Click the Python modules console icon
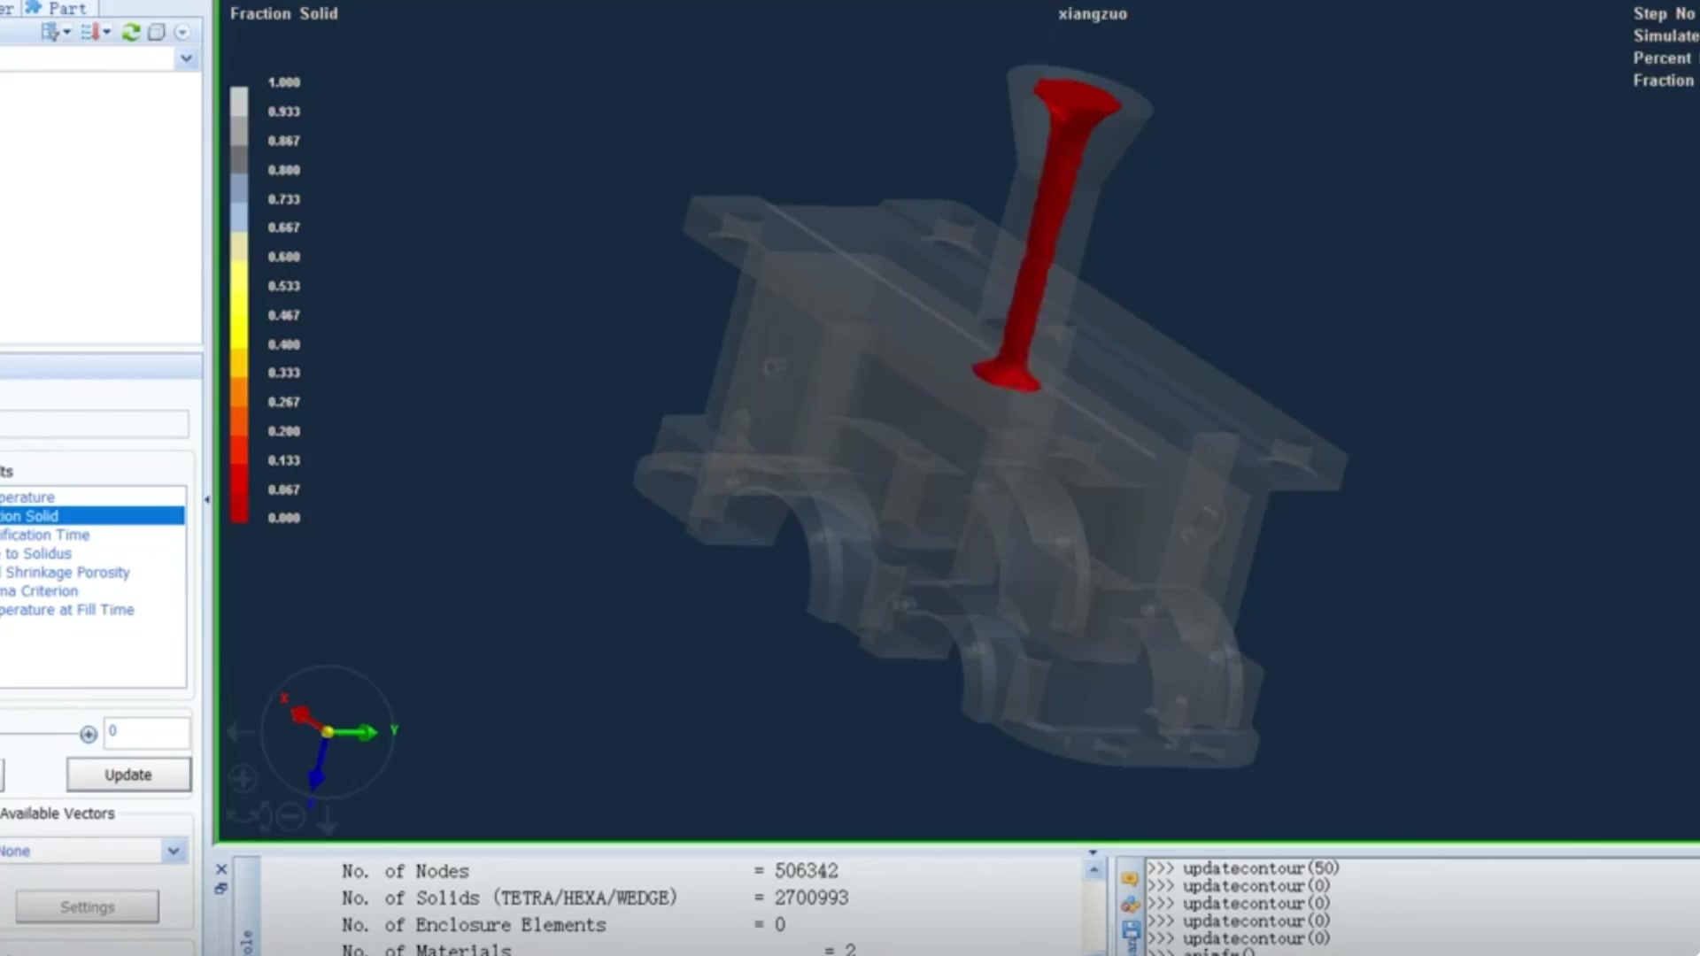This screenshot has height=956, width=1700. point(1130,904)
